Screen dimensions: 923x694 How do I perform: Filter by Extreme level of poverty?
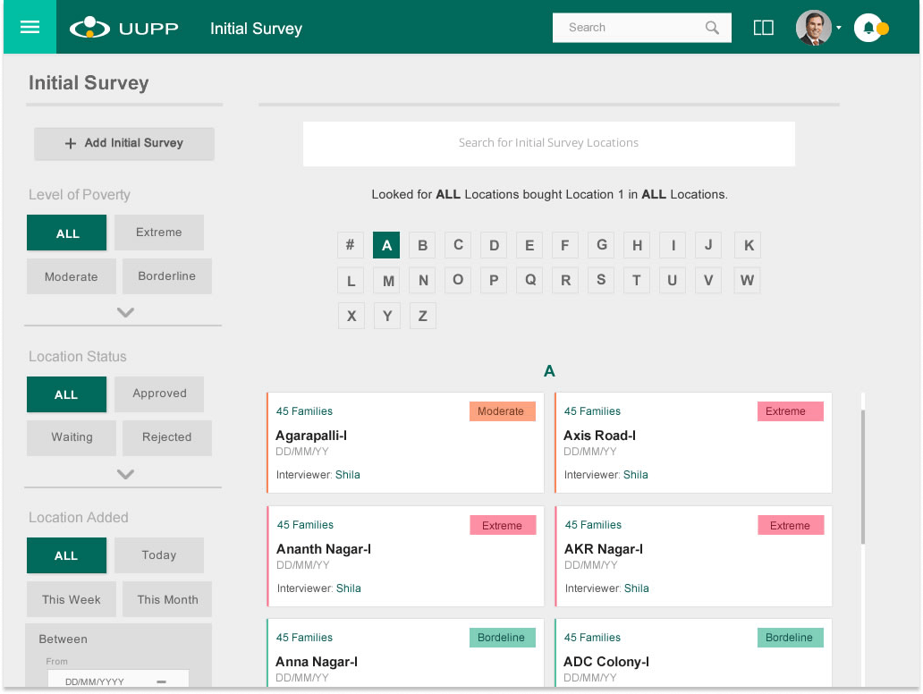[x=158, y=233]
